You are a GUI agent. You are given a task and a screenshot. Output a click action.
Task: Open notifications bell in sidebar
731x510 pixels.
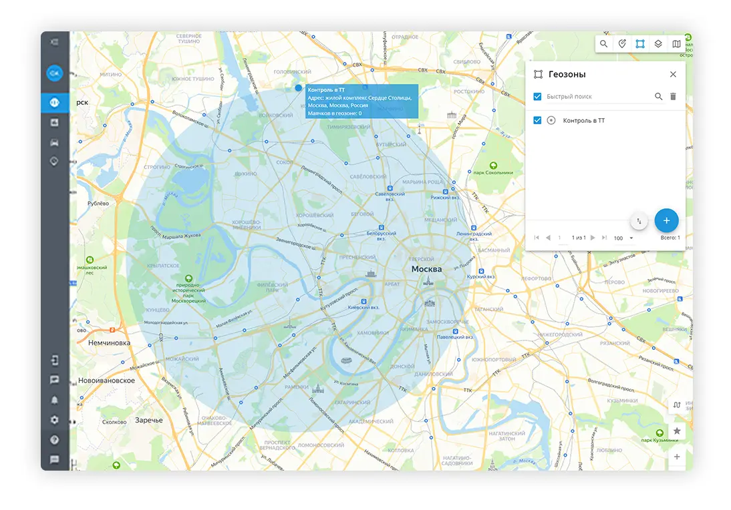54,400
